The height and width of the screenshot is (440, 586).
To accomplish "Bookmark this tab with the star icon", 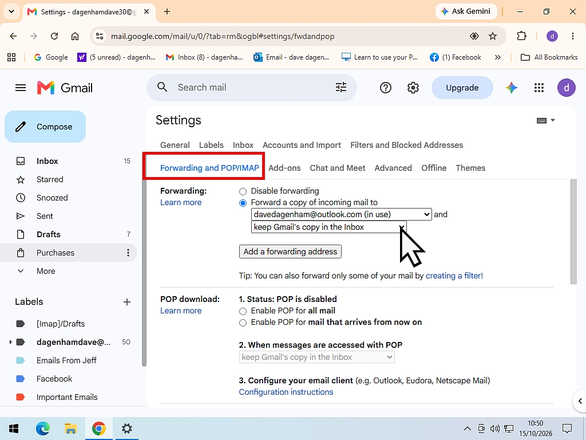I will (493, 36).
